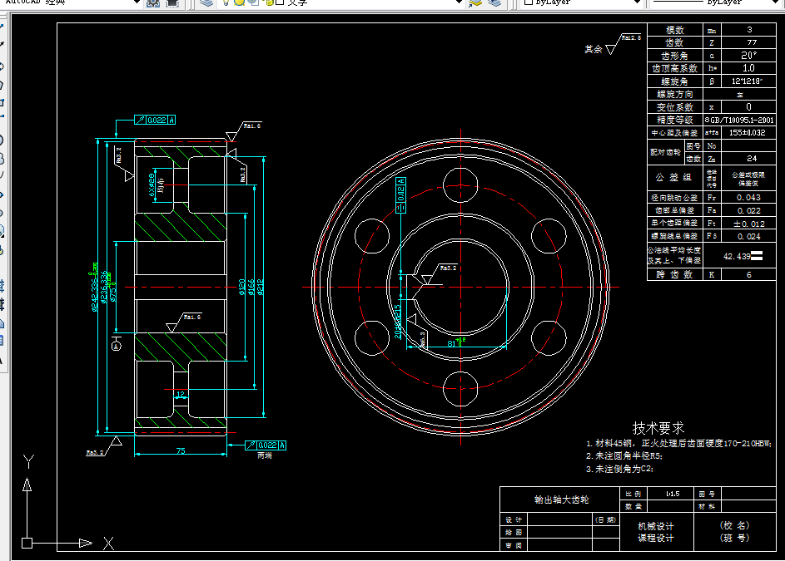Click the UCS icon X axis label

pos(109,544)
